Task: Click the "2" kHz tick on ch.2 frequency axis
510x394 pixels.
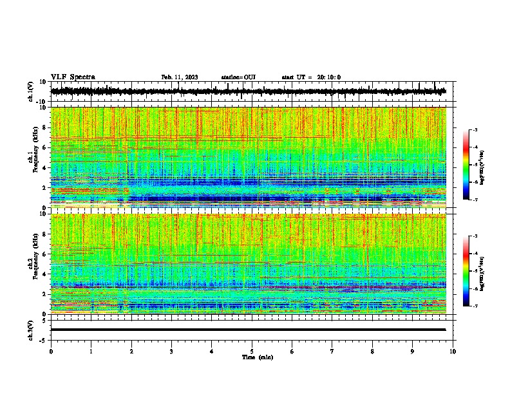Action: (44, 294)
